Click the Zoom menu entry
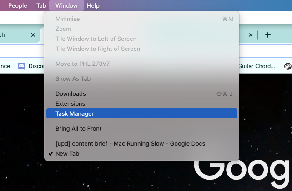Viewport: 292px width, 191px height. (x=141, y=29)
